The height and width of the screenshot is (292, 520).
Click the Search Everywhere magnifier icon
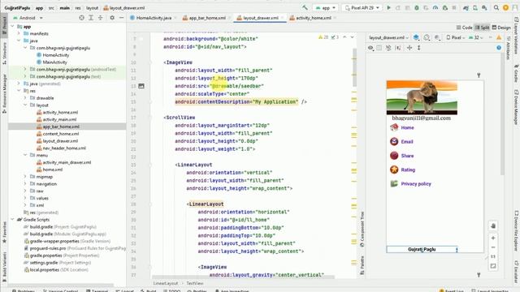496,7
